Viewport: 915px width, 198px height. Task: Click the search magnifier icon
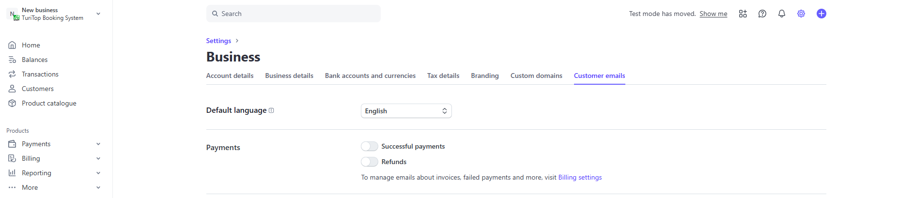click(215, 14)
